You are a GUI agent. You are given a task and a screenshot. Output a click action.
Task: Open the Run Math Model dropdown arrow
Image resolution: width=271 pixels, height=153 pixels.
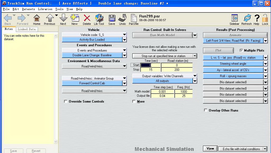[x=195, y=35]
